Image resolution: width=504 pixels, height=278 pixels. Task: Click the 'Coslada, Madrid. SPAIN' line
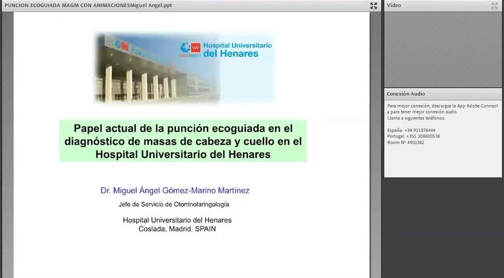click(177, 229)
